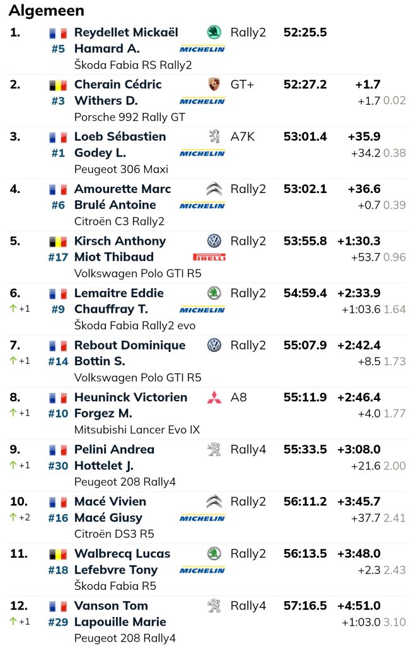Image resolution: width=416 pixels, height=646 pixels.
Task: Click the Škoda logo next to Reydellet Mickaël
Action: pos(214,32)
